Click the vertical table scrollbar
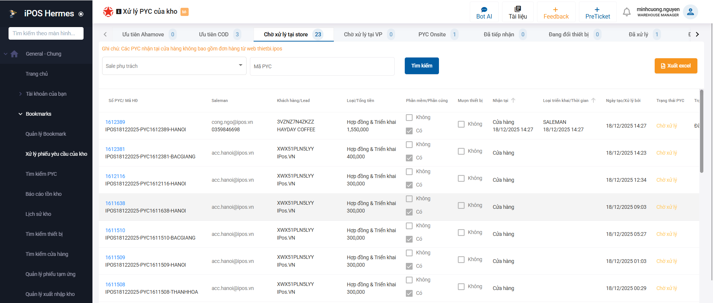 tap(701, 131)
